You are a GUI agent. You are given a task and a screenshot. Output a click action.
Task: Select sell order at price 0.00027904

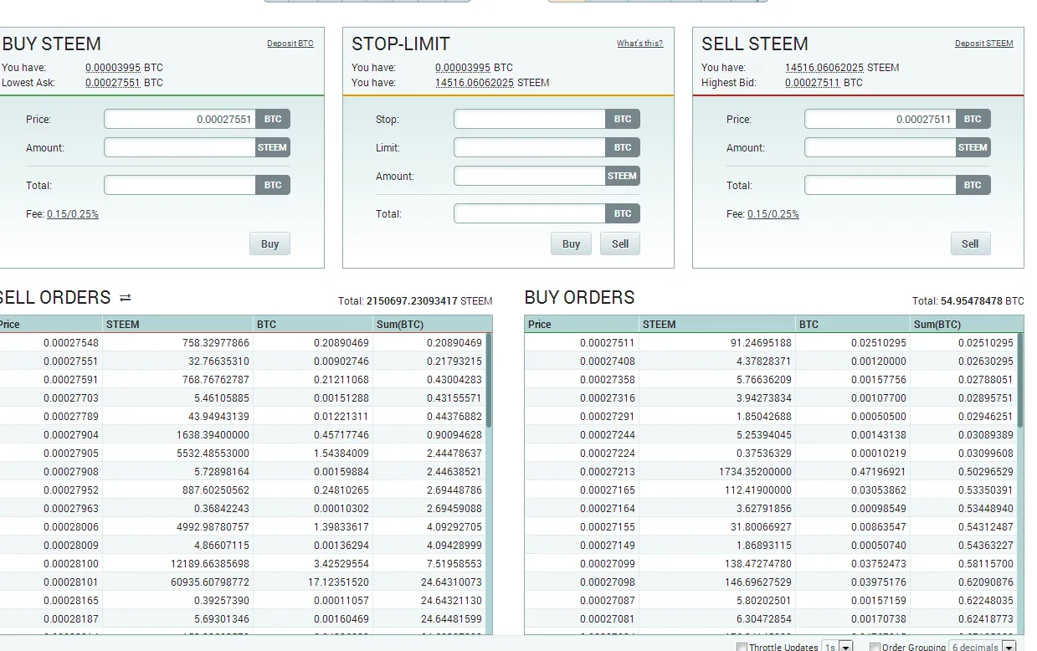tap(242, 435)
